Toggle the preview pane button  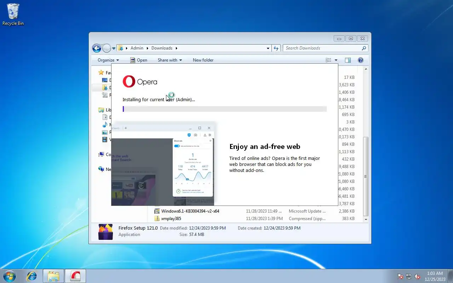click(x=348, y=60)
